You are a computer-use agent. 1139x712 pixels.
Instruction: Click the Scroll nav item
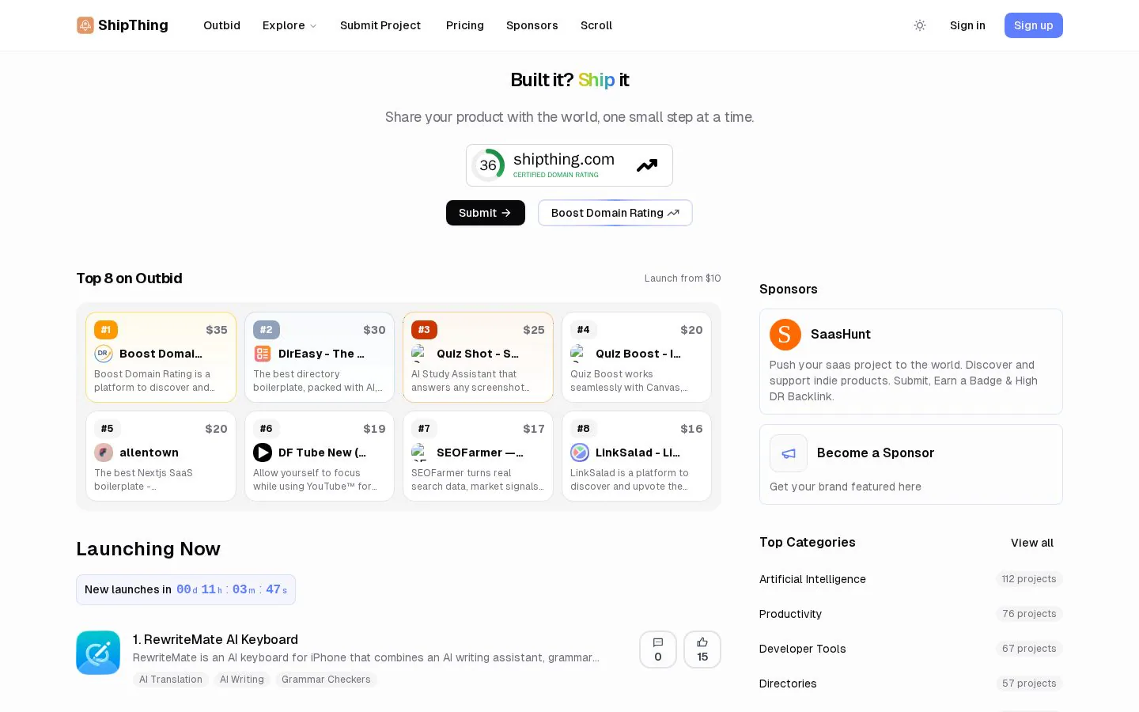click(x=596, y=25)
